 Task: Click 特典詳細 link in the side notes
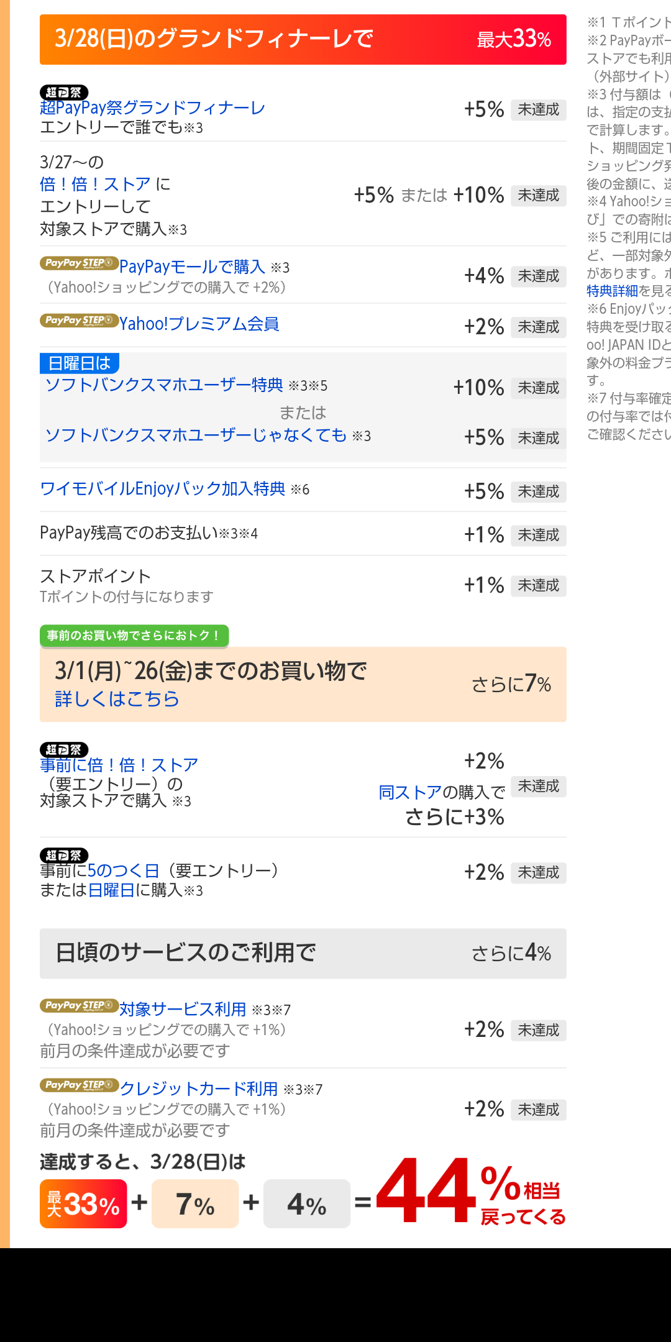[x=612, y=291]
